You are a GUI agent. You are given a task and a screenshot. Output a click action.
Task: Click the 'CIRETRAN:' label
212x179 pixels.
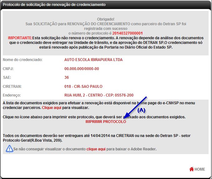click(12, 86)
